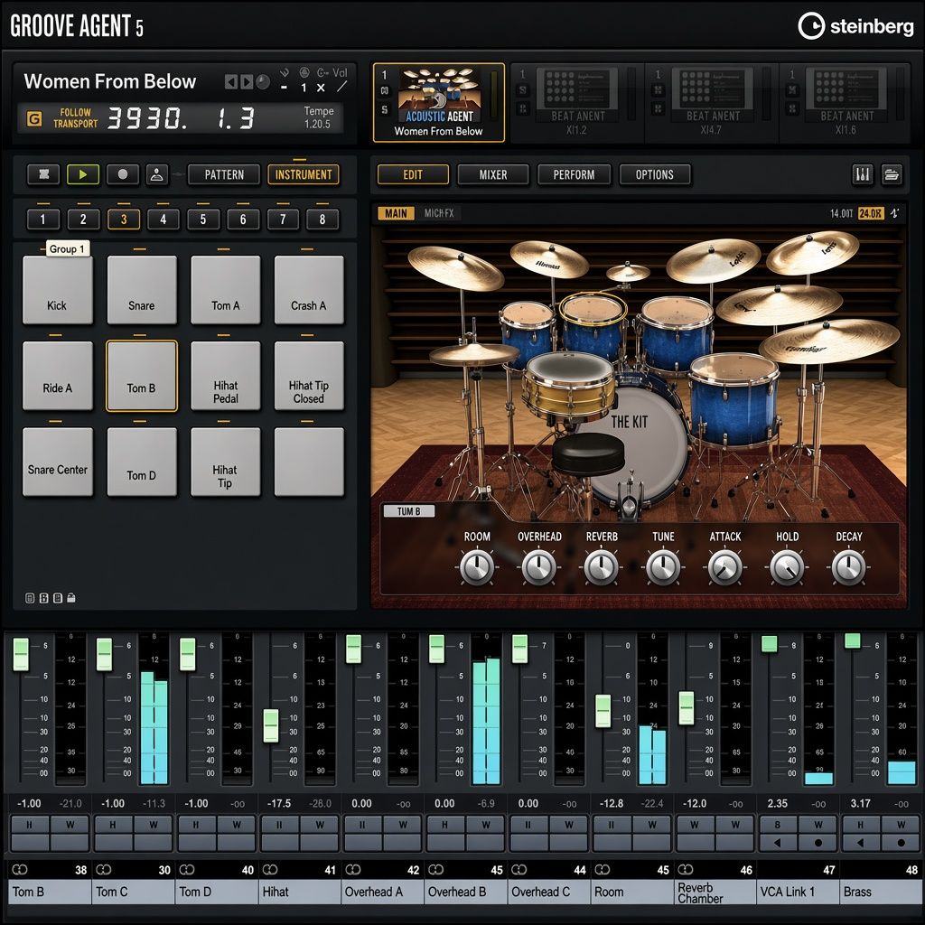Trigger the Hihat Pedal pad
This screenshot has width=925, height=925.
[225, 376]
